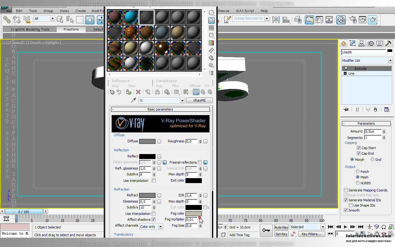Click Reset Map/Mtl red X icon
The width and height of the screenshot is (395, 247).
[x=138, y=92]
